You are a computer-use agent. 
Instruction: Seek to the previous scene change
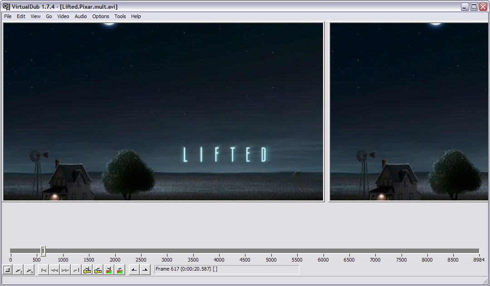pos(109,270)
